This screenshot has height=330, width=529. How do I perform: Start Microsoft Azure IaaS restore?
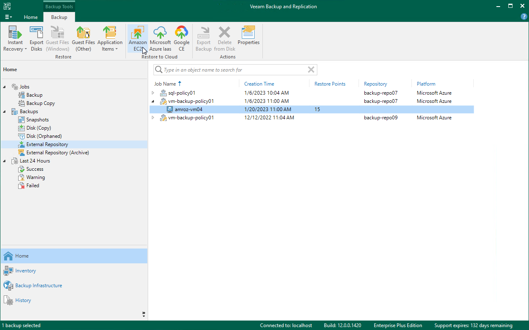160,39
